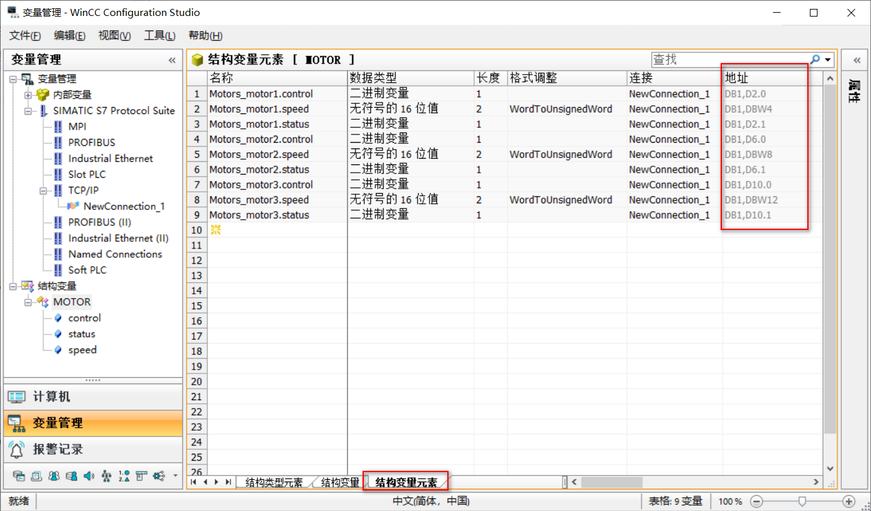Select the User Administrator people icon
Viewport: 871px width, 511px height.
(x=55, y=475)
